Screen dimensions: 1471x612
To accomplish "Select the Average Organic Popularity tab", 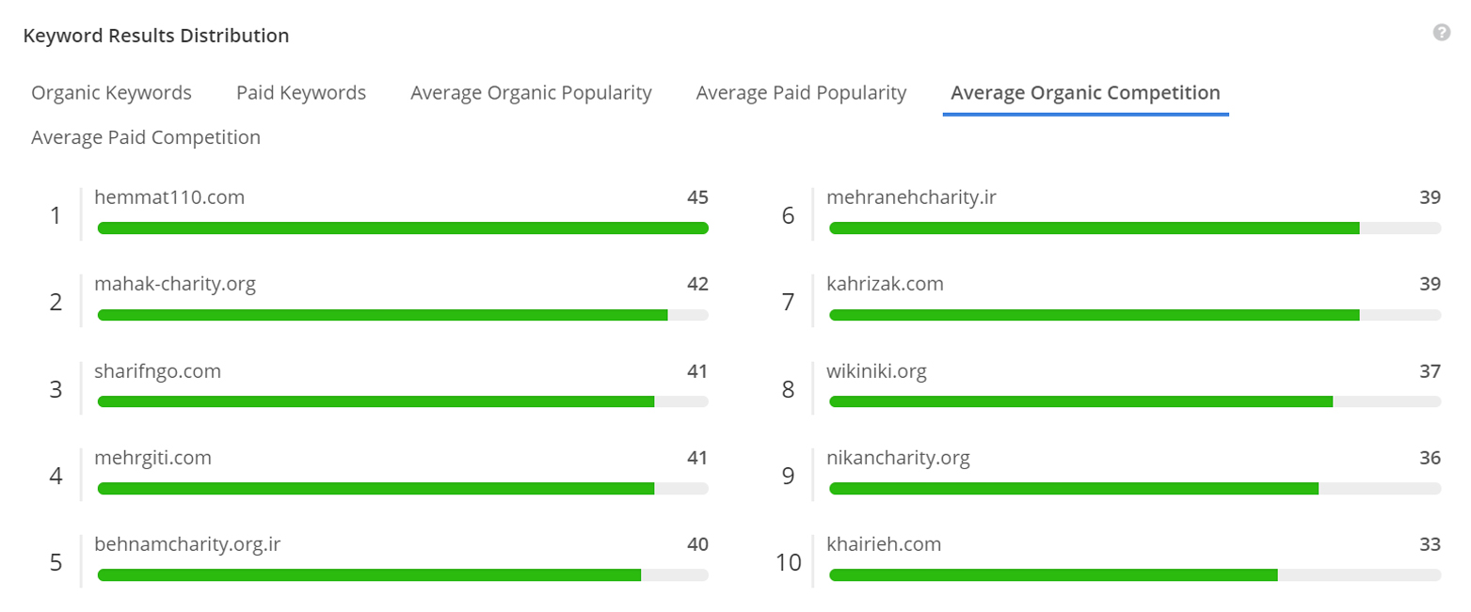I will [531, 93].
